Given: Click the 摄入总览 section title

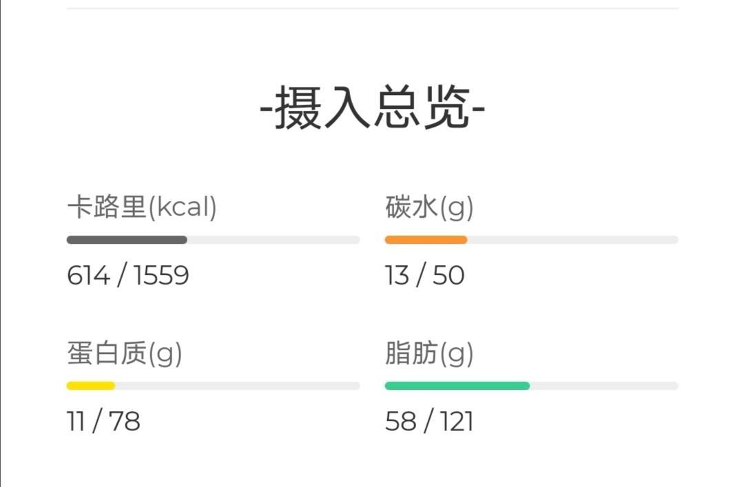Looking at the screenshot, I should click(x=372, y=109).
